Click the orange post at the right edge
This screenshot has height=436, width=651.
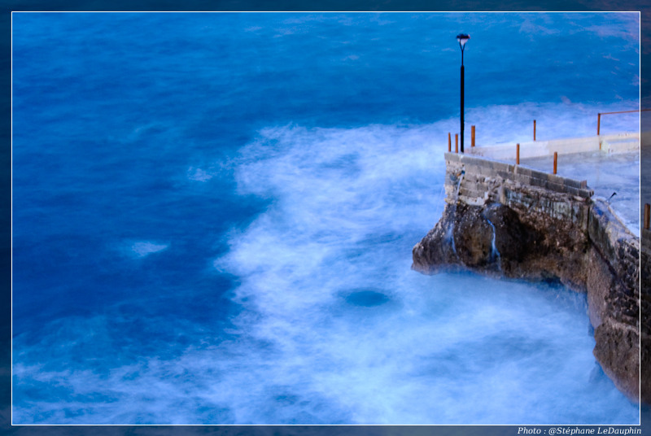647,216
